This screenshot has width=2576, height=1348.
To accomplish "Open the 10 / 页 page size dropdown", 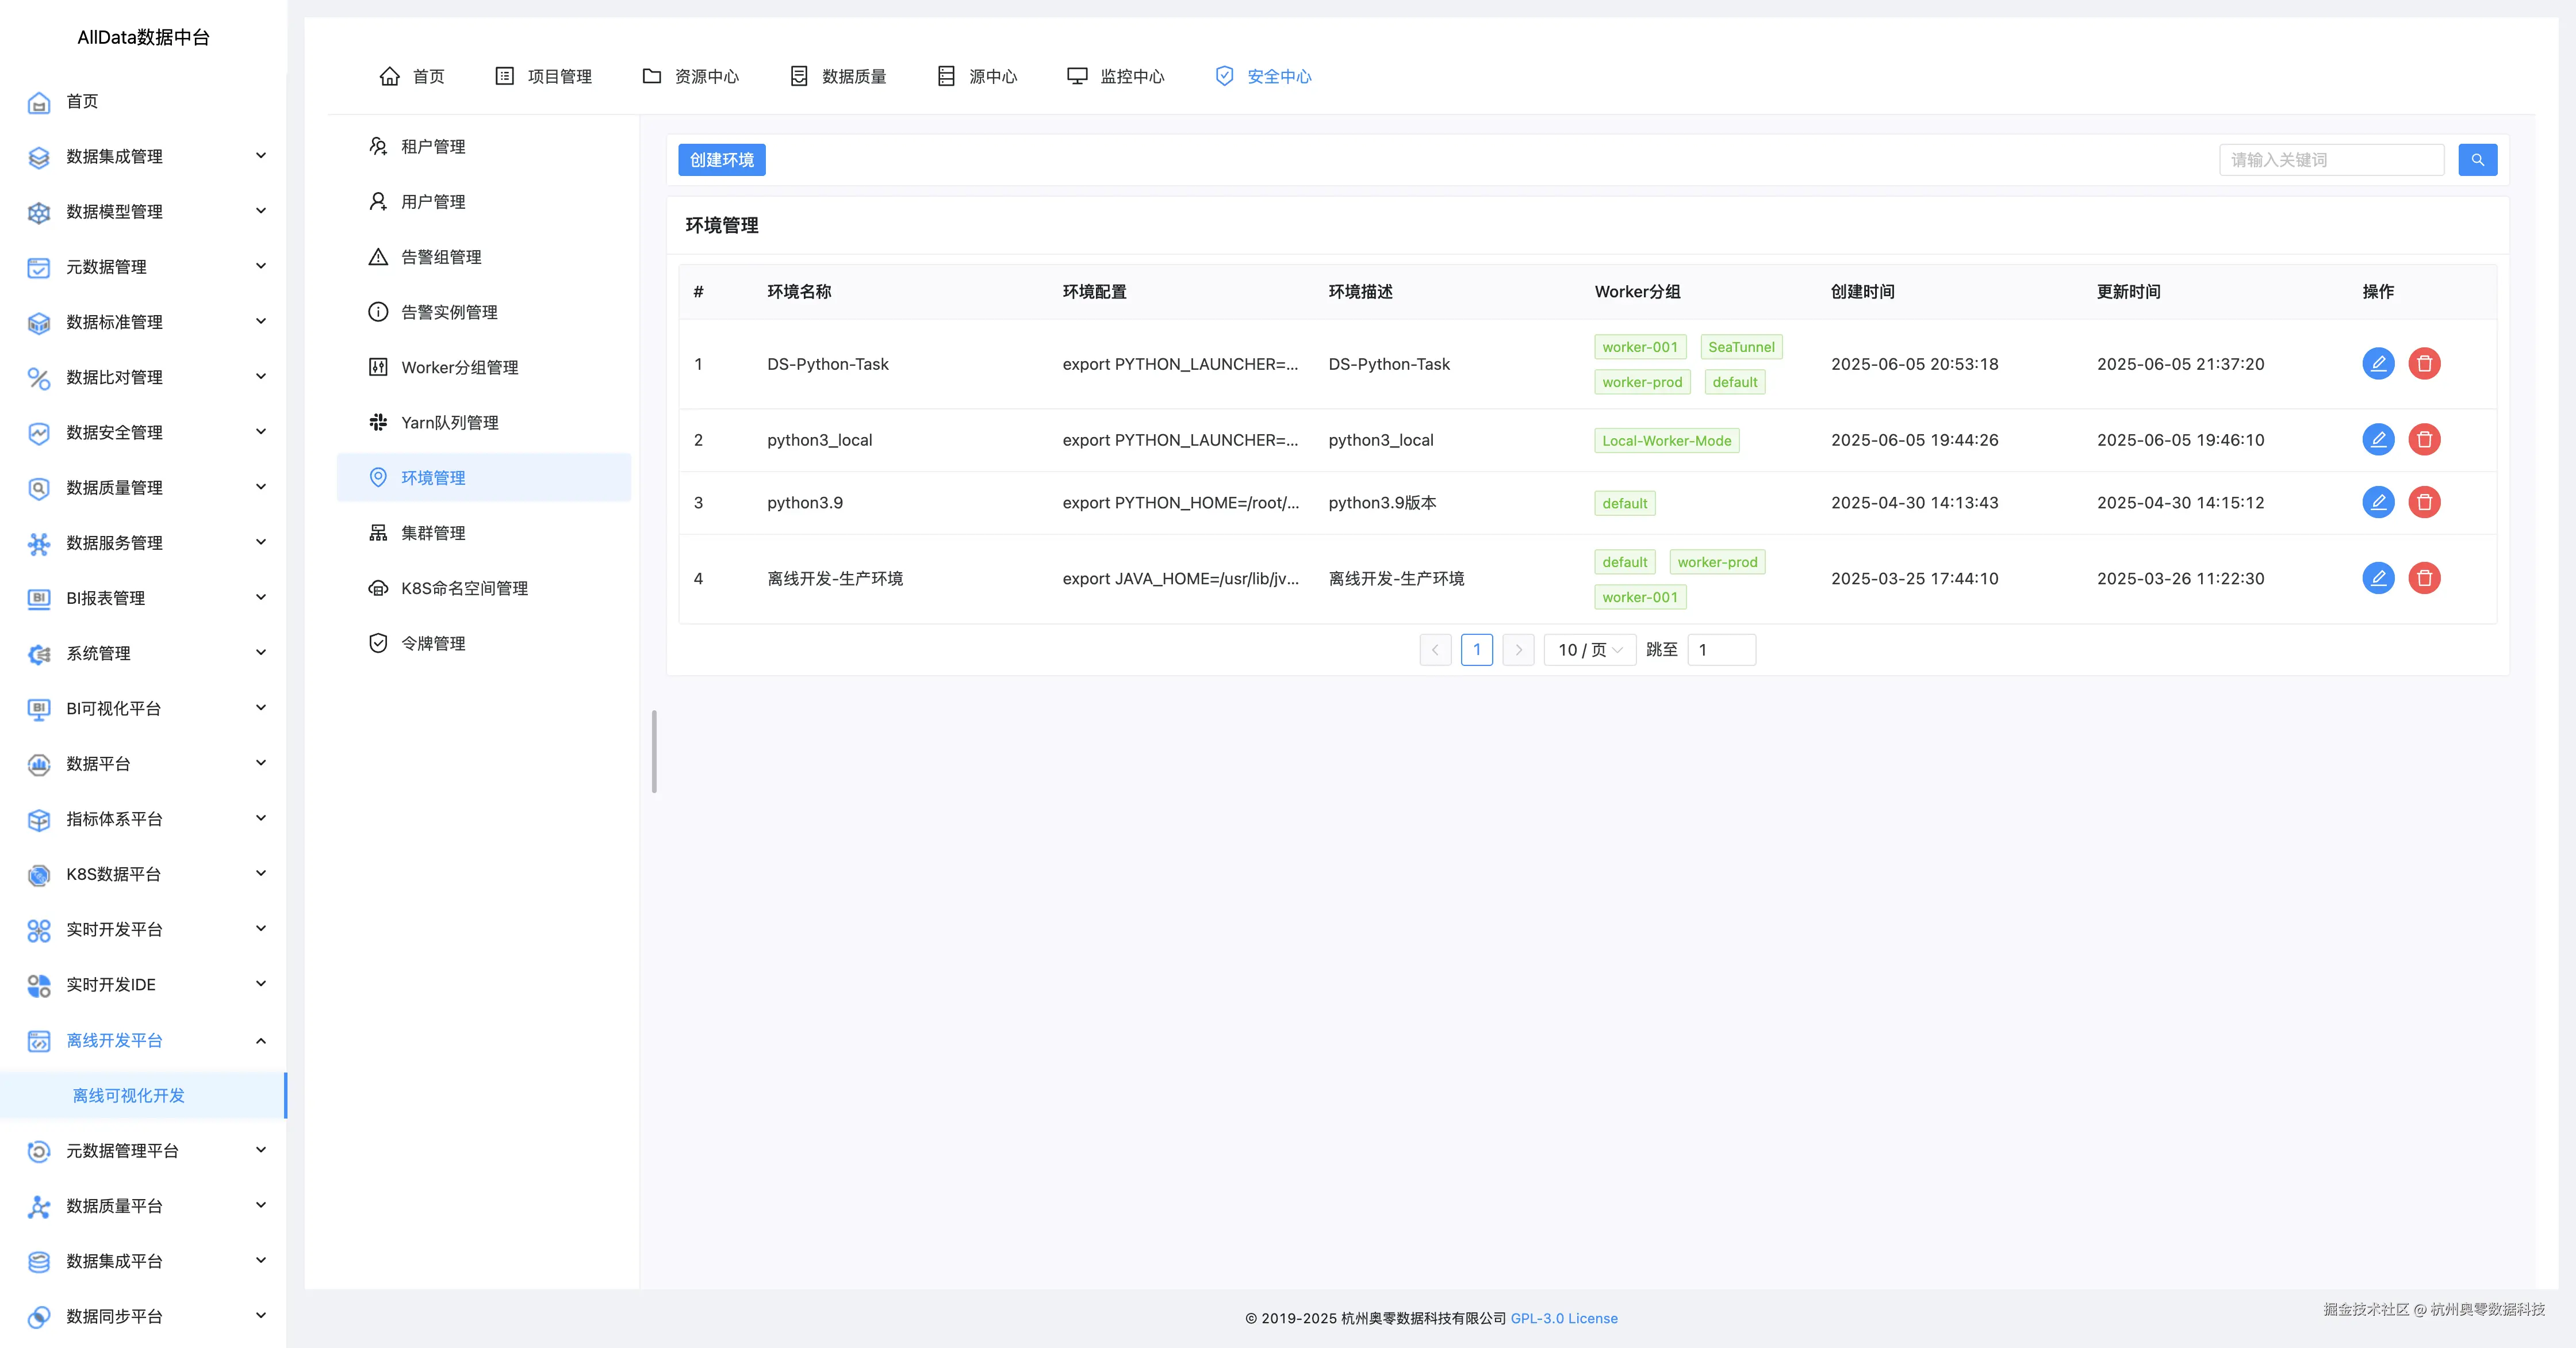I will [1589, 650].
